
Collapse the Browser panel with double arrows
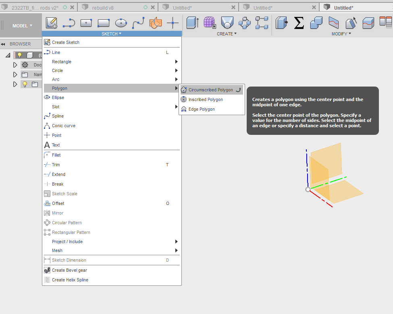(x=3, y=44)
